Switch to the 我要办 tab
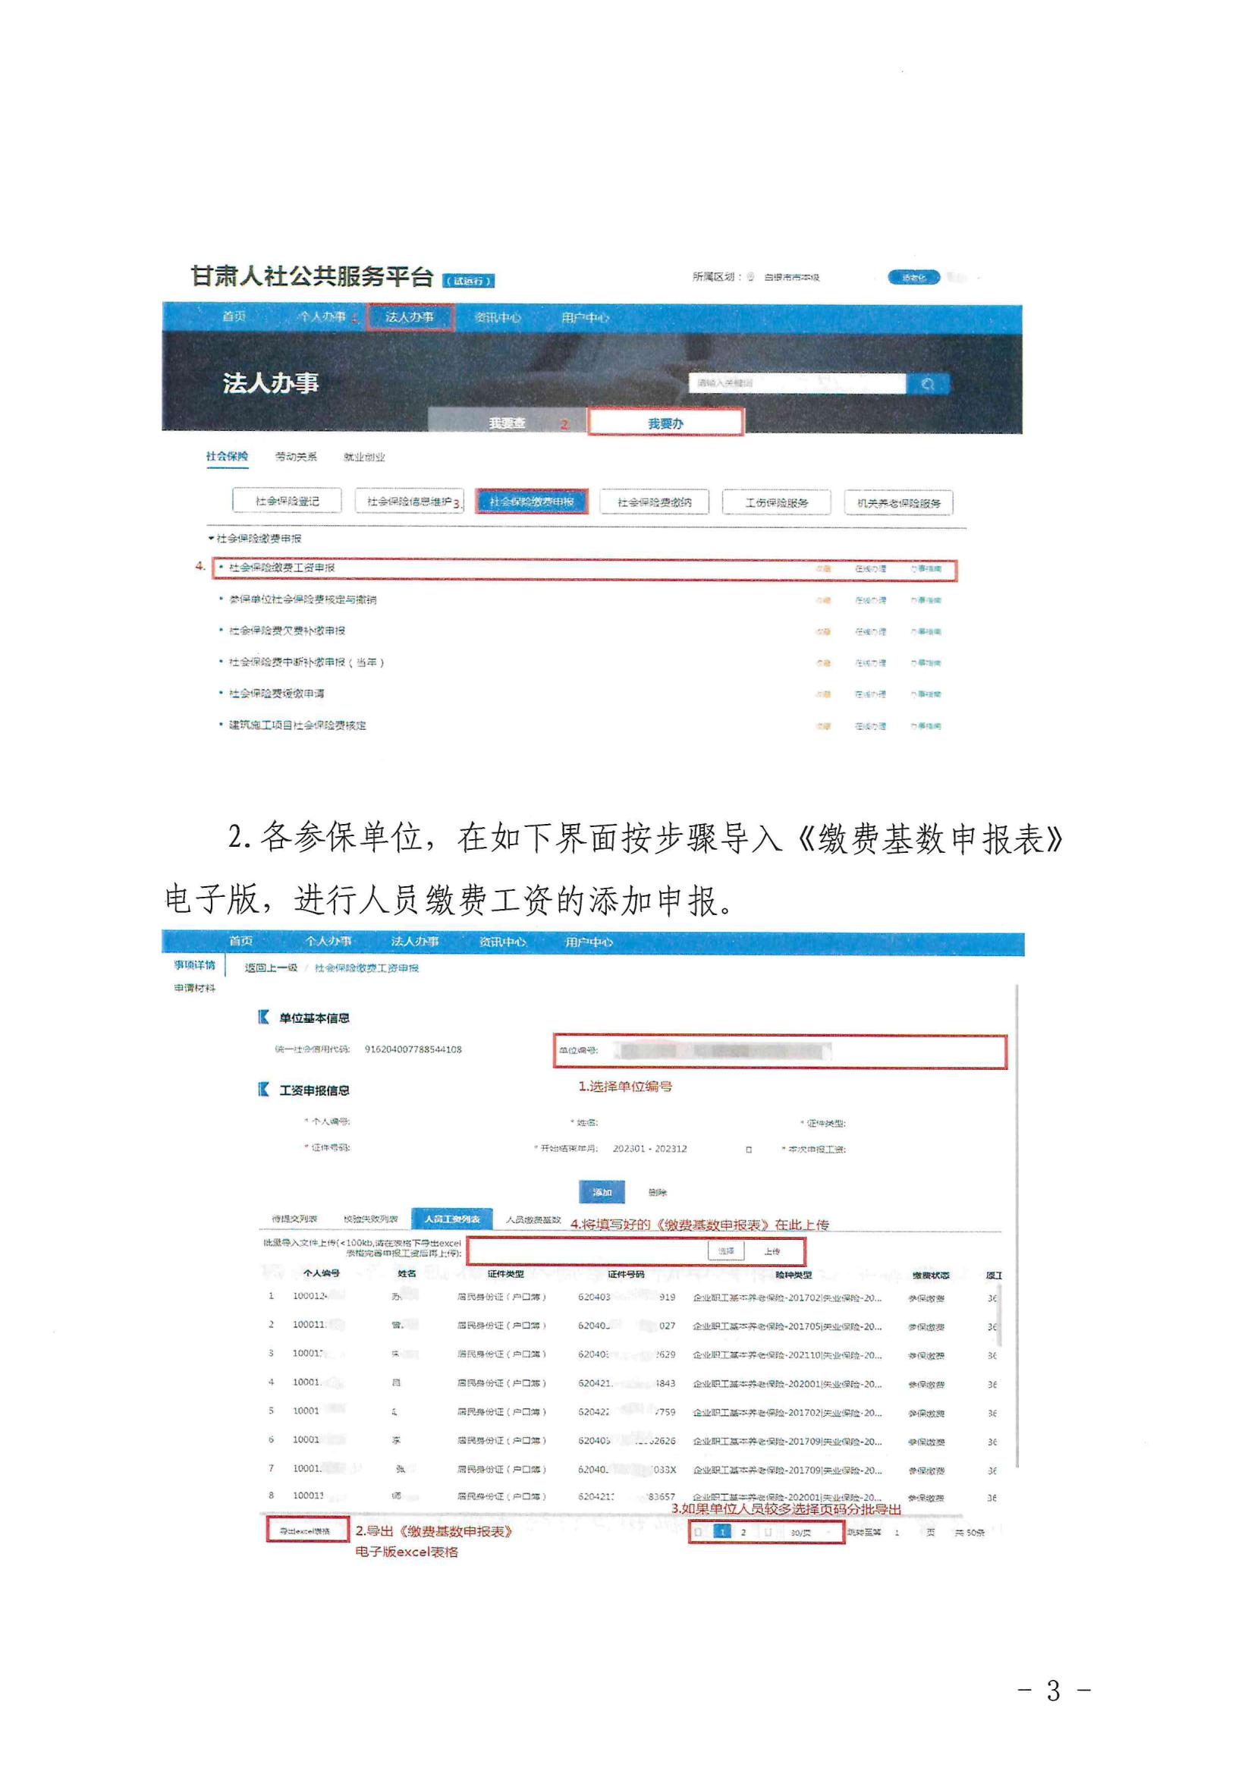1254x1774 pixels. tap(665, 423)
